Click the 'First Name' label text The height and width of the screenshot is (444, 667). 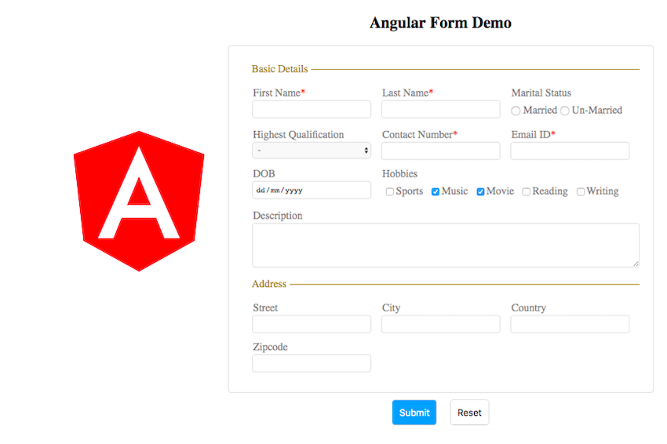click(276, 93)
